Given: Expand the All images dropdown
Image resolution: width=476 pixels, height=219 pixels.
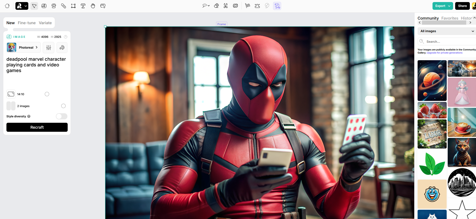Looking at the screenshot, I should pyautogui.click(x=447, y=31).
